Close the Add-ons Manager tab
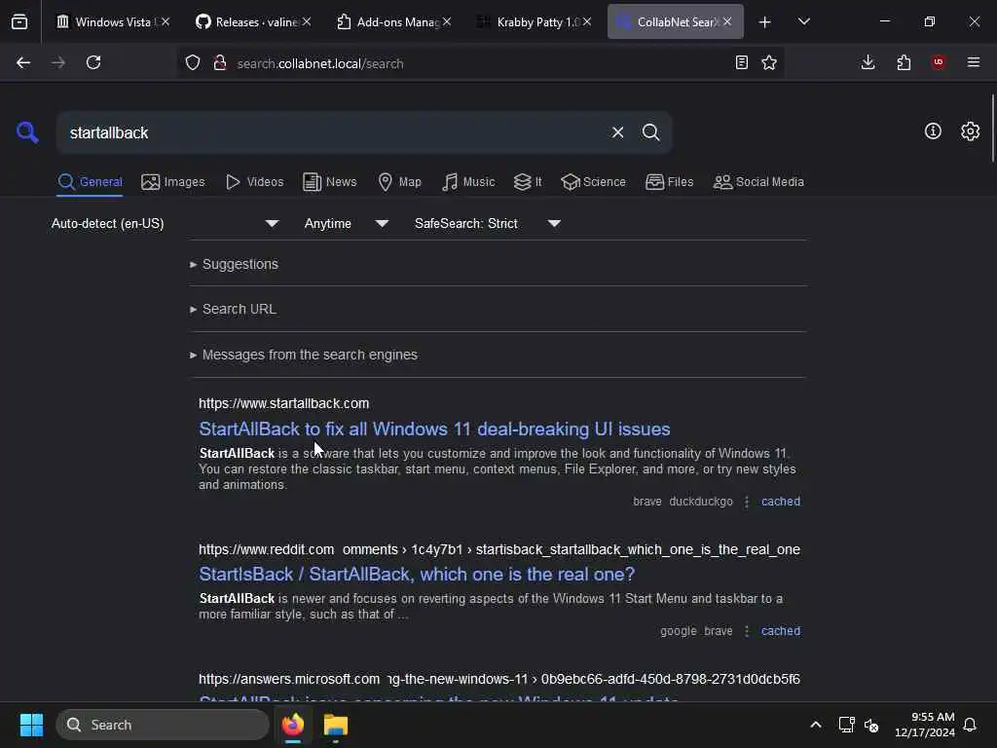Viewport: 997px width, 748px height. click(x=447, y=21)
